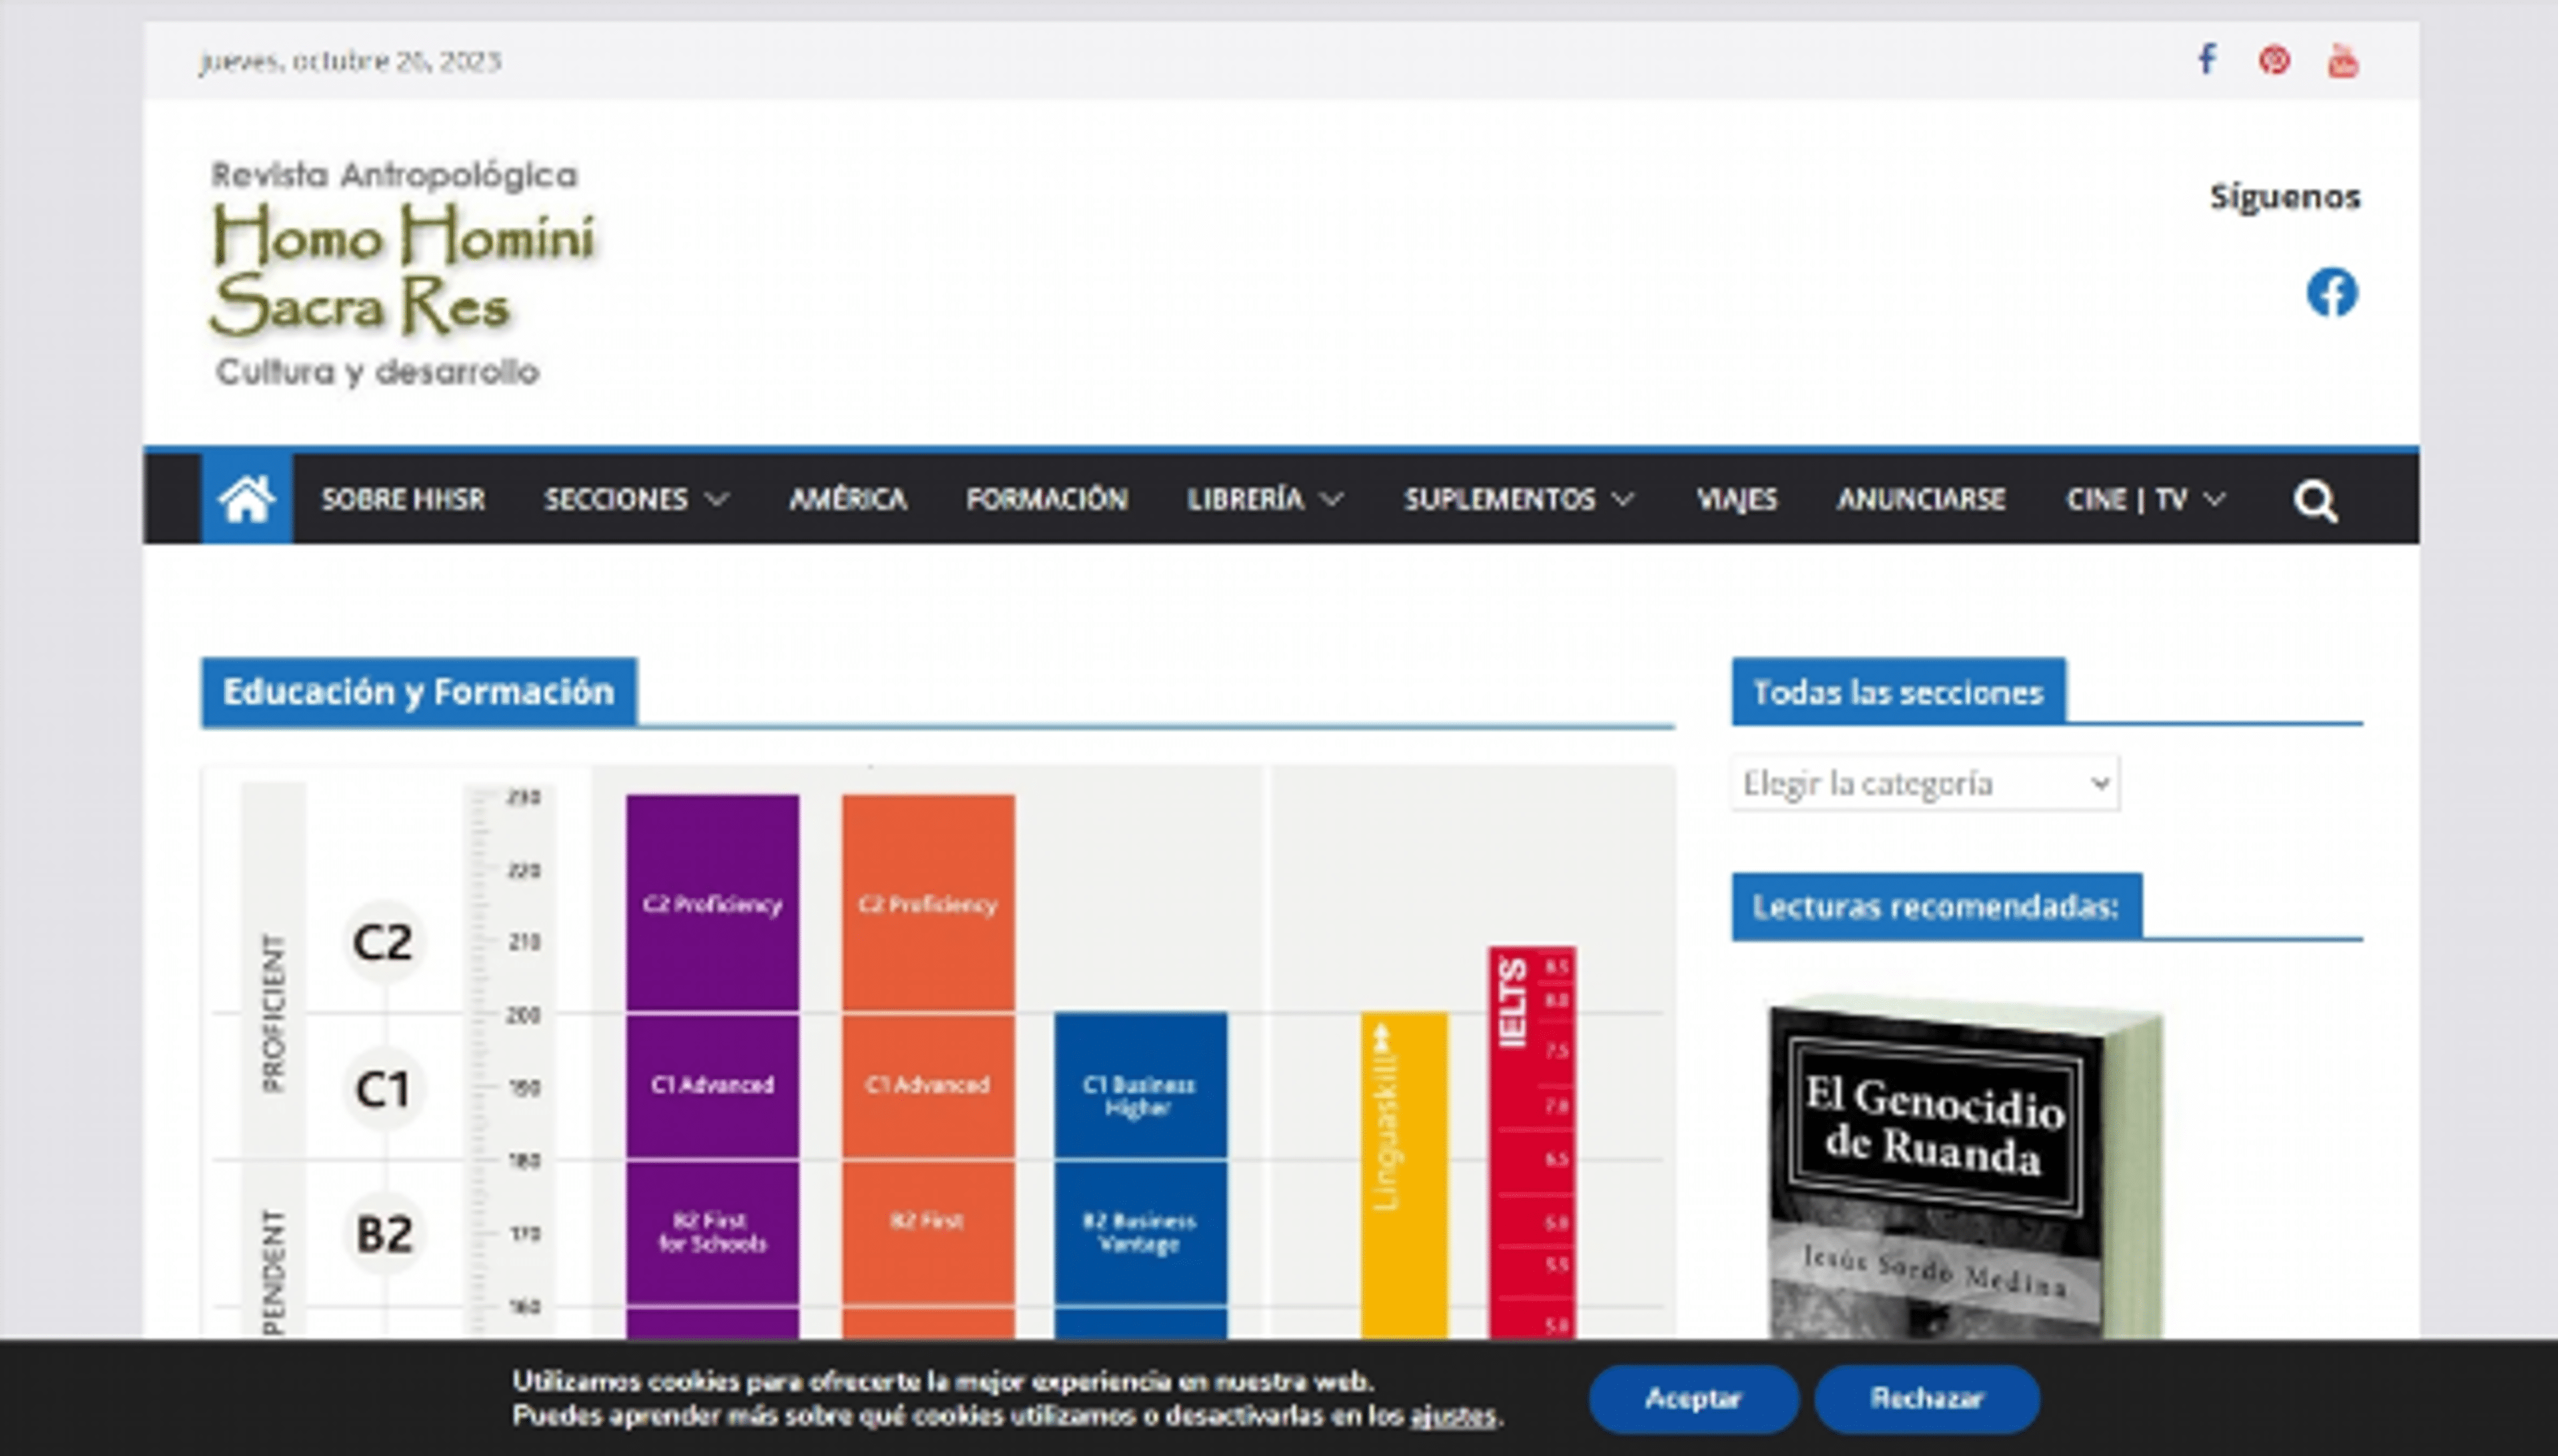The image size is (2558, 1456).
Task: Expand the Secciones menu chevron
Action: (717, 499)
